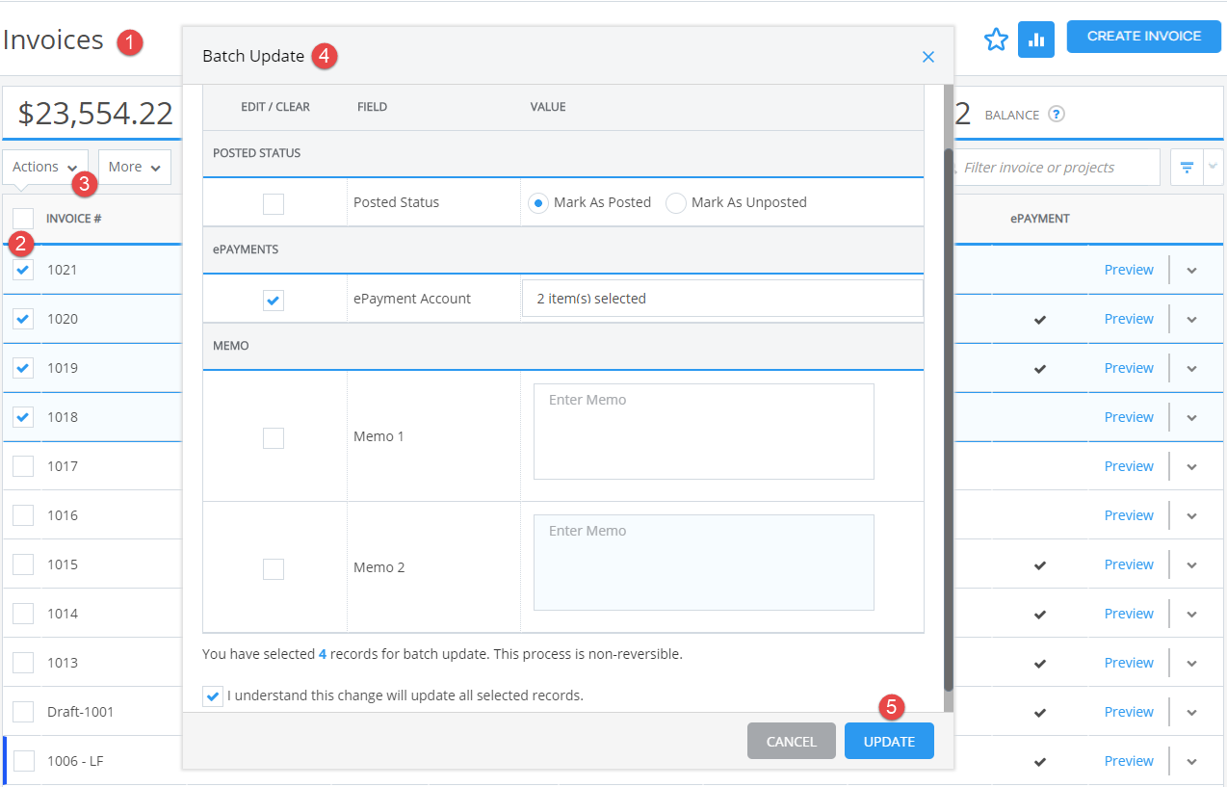Click invoice number 1021 text
The image size is (1227, 787).
point(63,270)
